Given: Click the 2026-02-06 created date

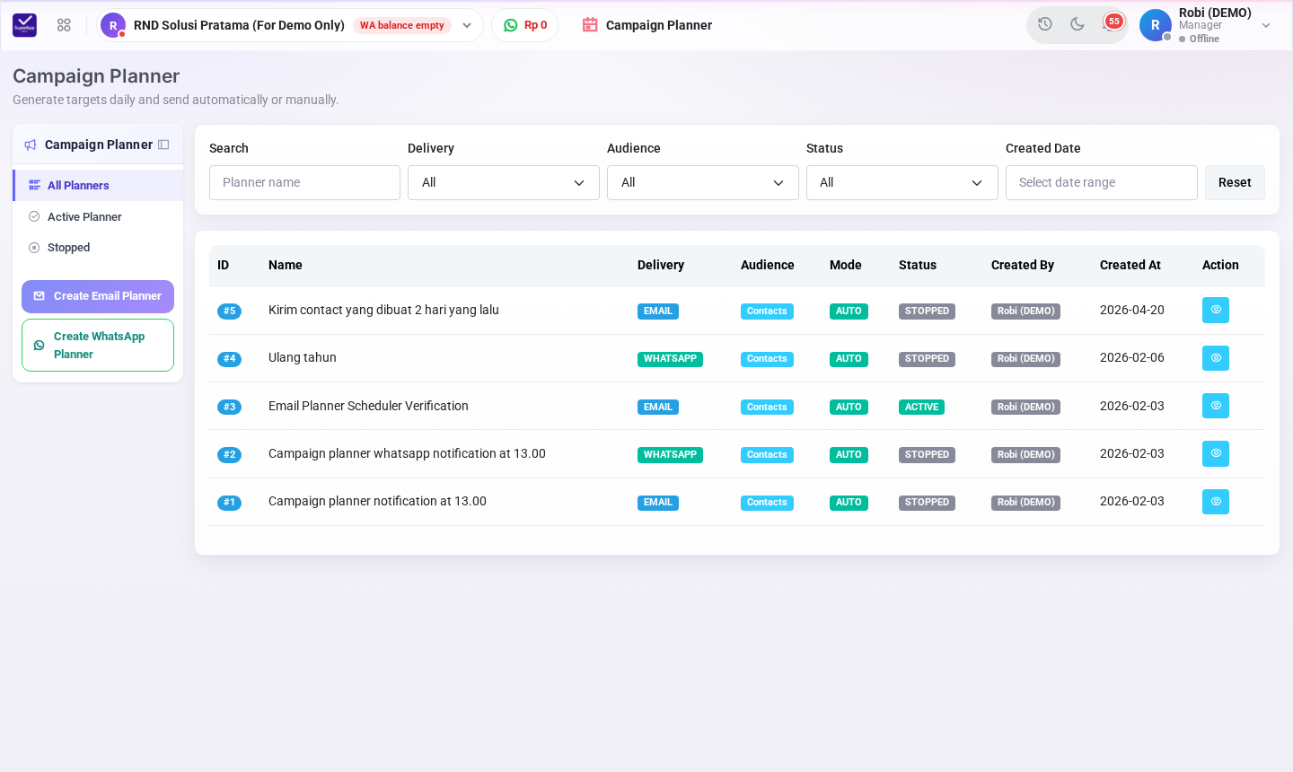Looking at the screenshot, I should (1132, 357).
